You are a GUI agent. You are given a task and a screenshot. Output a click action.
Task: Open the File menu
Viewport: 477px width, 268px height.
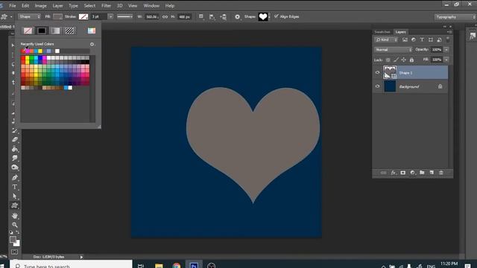tap(13, 6)
